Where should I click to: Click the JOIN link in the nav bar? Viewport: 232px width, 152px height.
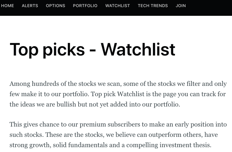[x=181, y=5]
